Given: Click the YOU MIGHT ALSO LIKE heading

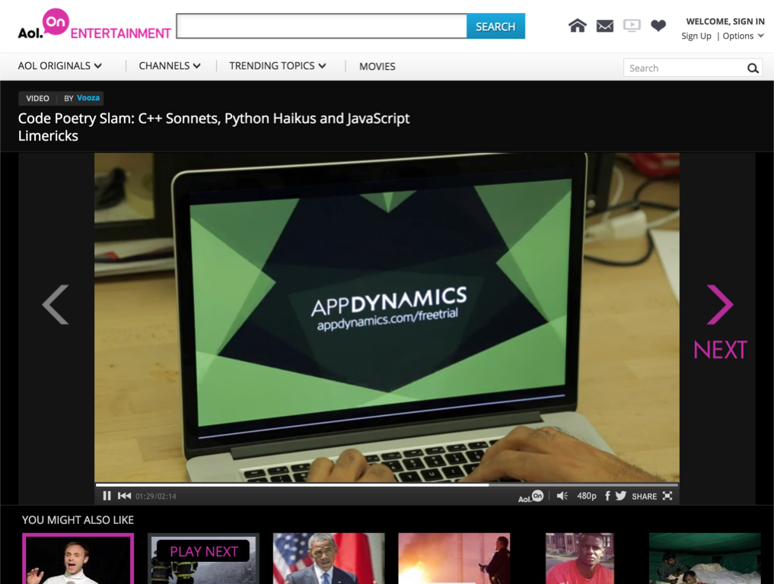Looking at the screenshot, I should (x=78, y=520).
